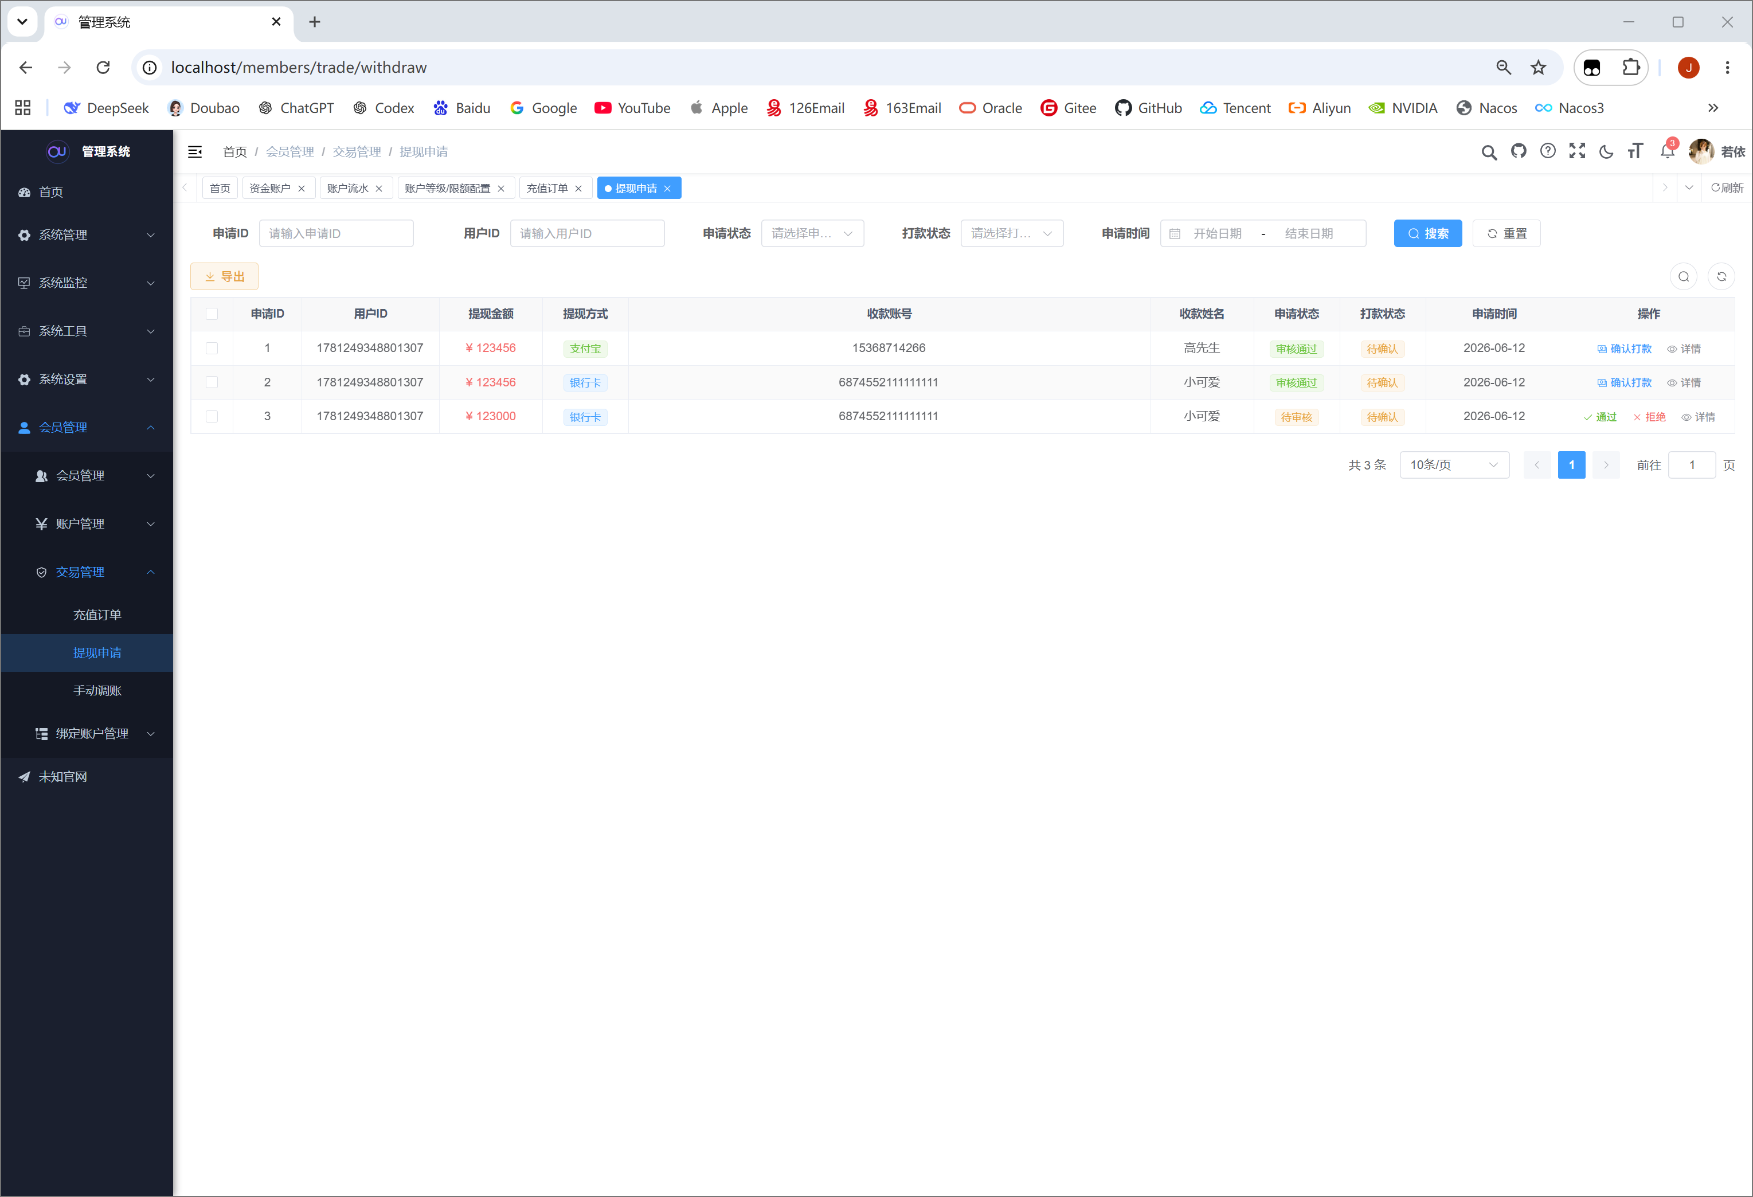This screenshot has height=1197, width=1753.
Task: Expand the 绑定账户管理 submenu
Action: tap(87, 733)
